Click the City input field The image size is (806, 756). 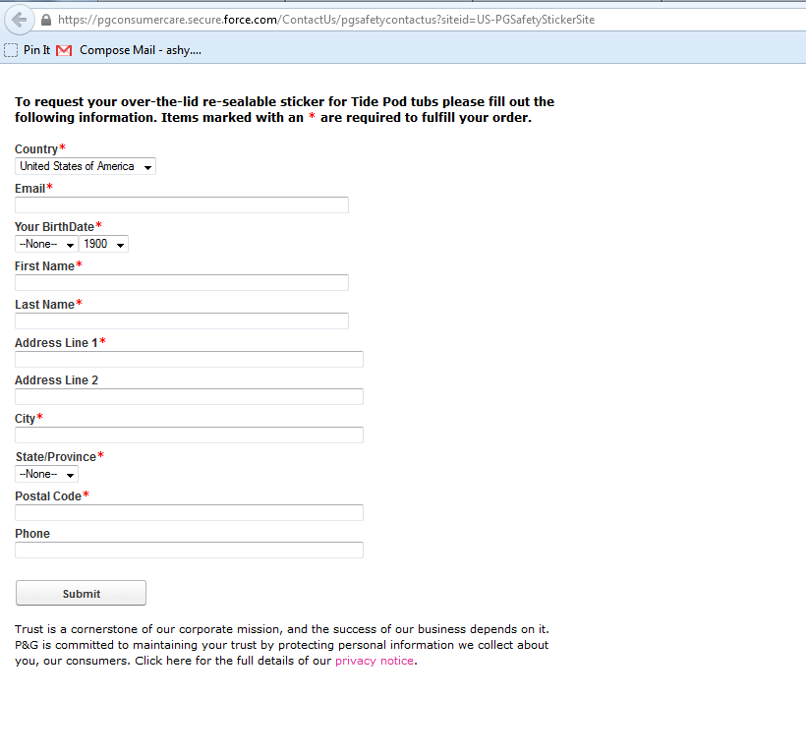189,436
